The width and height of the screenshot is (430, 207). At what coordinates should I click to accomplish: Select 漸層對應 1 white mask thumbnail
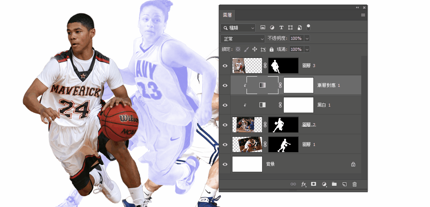pyautogui.click(x=298, y=85)
